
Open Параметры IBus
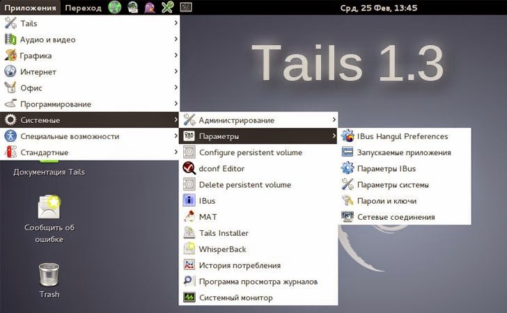[405, 168]
